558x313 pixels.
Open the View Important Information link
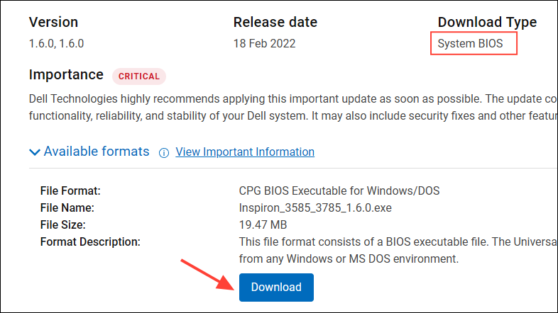tap(245, 152)
